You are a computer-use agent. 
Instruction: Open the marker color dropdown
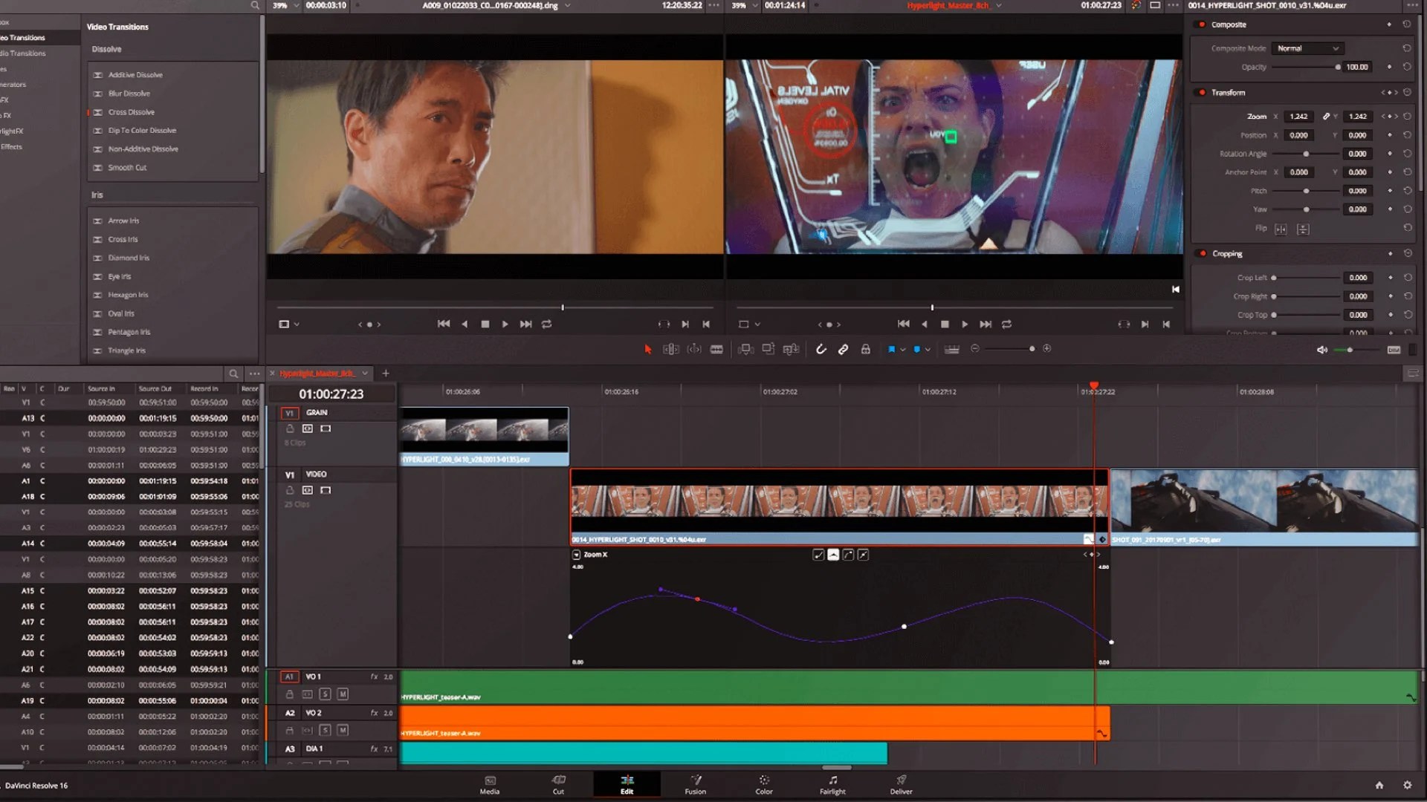point(927,348)
